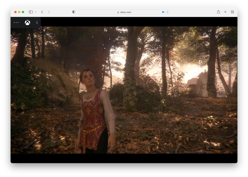
Task: Open a new tab with plus button
Action: tap(225, 12)
